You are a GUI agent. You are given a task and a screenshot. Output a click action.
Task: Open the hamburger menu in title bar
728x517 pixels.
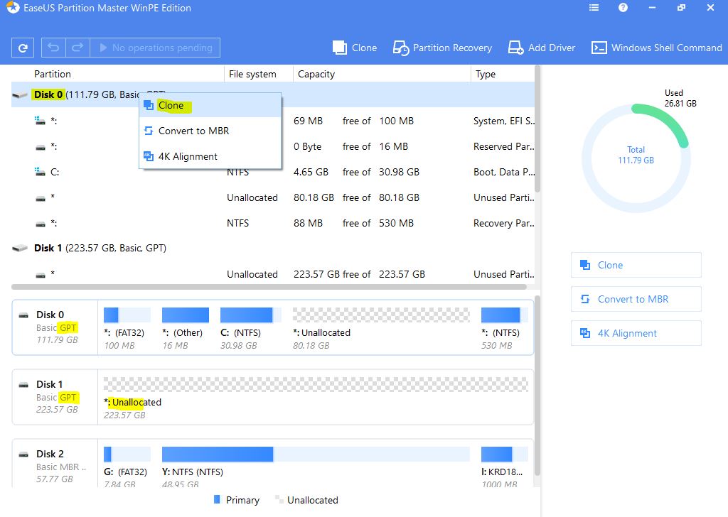(594, 9)
